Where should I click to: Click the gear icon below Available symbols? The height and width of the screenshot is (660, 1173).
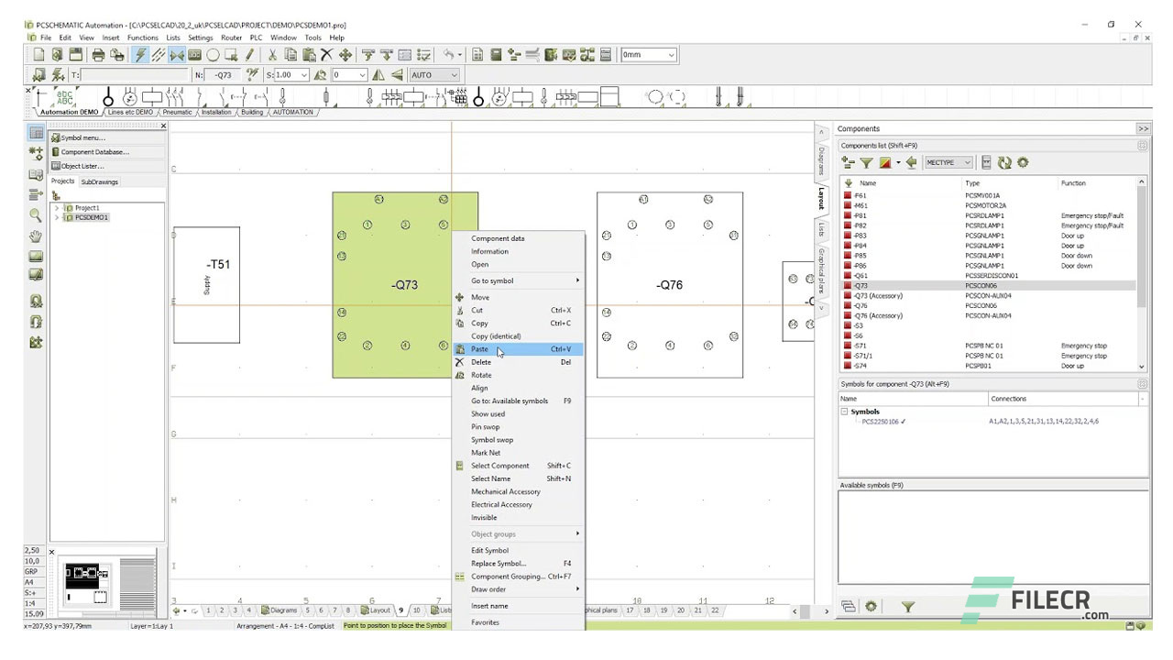coord(871,606)
